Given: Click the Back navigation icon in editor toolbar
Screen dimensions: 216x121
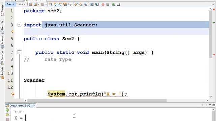Looking at the screenshot, I should tap(36, 4).
